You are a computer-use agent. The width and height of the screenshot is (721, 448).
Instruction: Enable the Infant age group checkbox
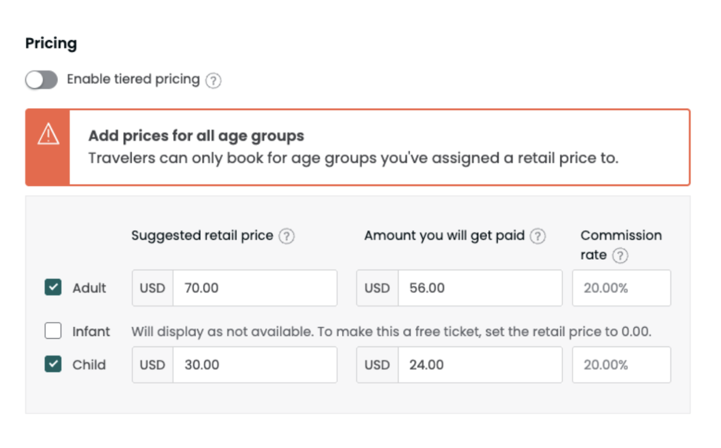53,332
